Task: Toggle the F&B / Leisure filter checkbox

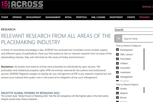Action: tap(118, 54)
